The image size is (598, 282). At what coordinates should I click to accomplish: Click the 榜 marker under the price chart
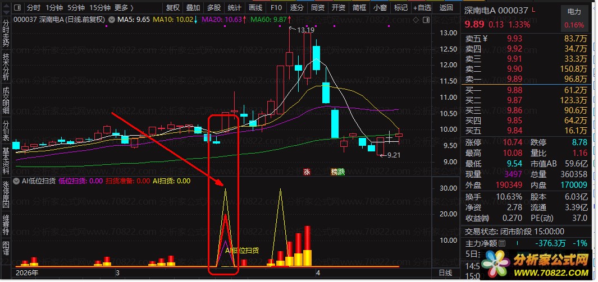(335, 172)
